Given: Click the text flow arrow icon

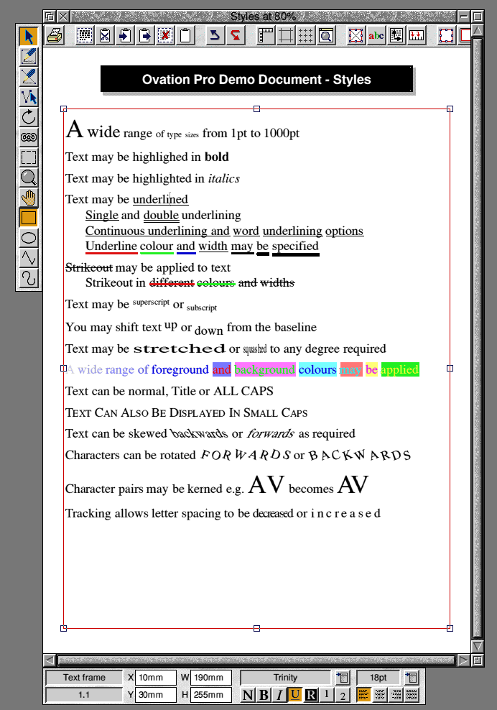Looking at the screenshot, I should 396,35.
